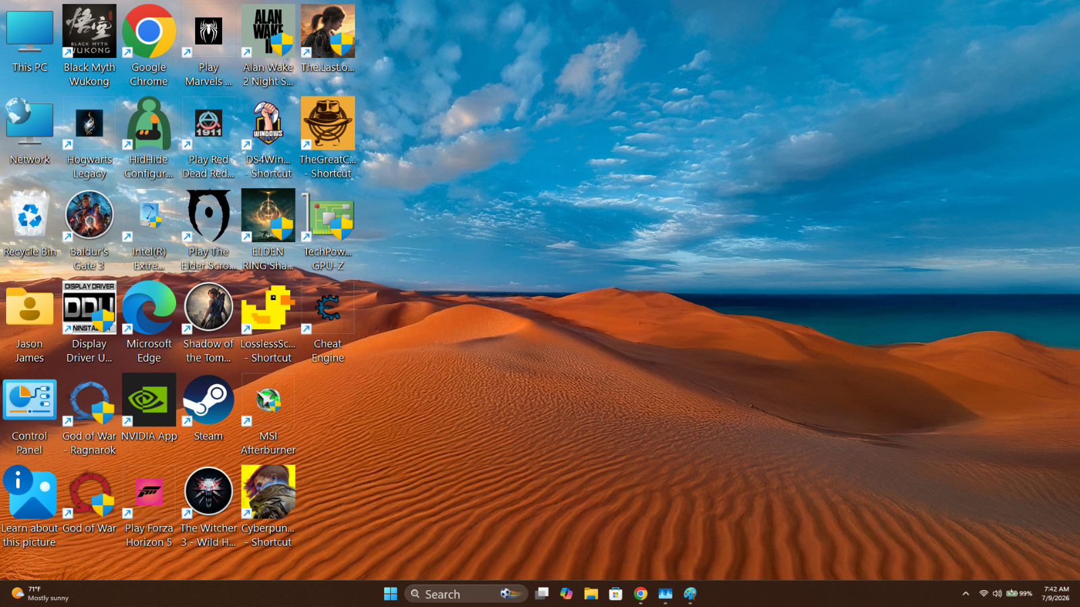Open the Wi-Fi network status icon
Screen dimensions: 1080x607
pos(984,594)
